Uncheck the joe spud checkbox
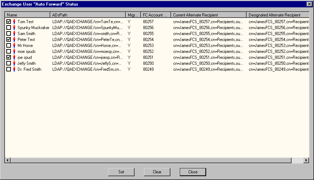 pos(9,57)
